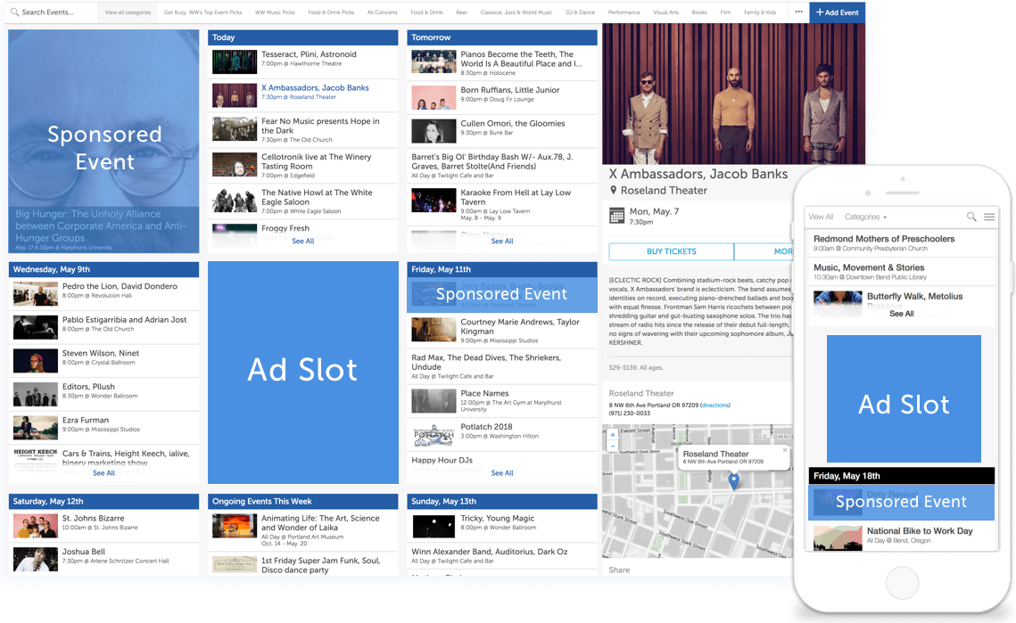1016x623 pixels.
Task: Tap the mobile search magnifier icon
Action: (972, 217)
